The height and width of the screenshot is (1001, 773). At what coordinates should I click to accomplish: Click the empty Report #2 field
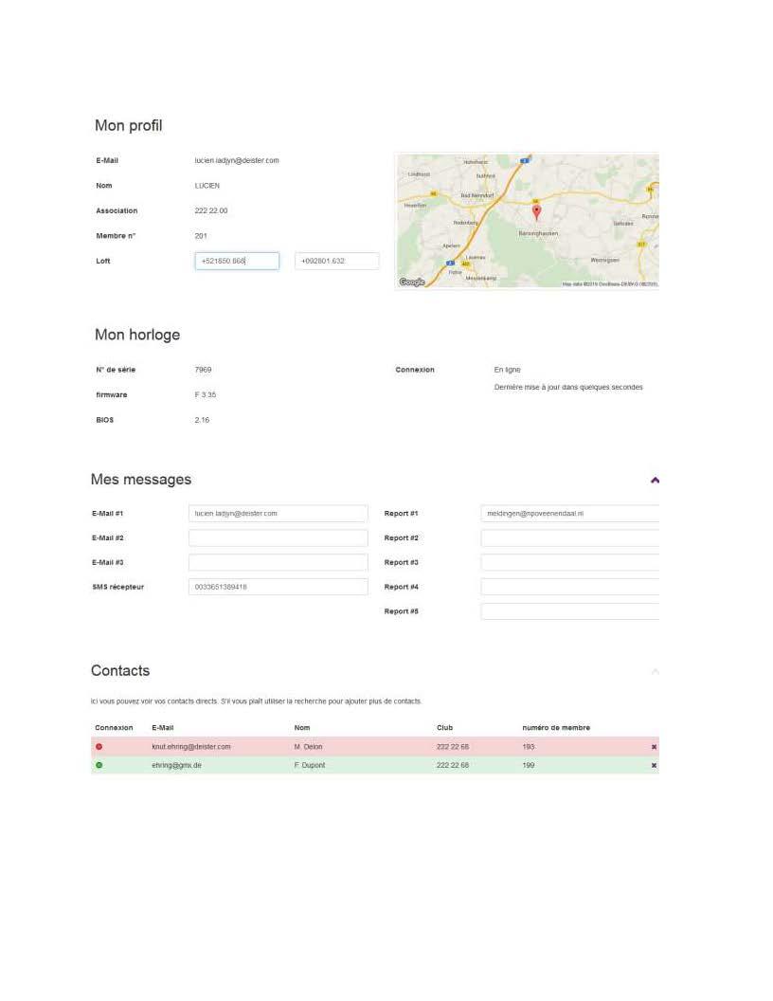click(570, 538)
